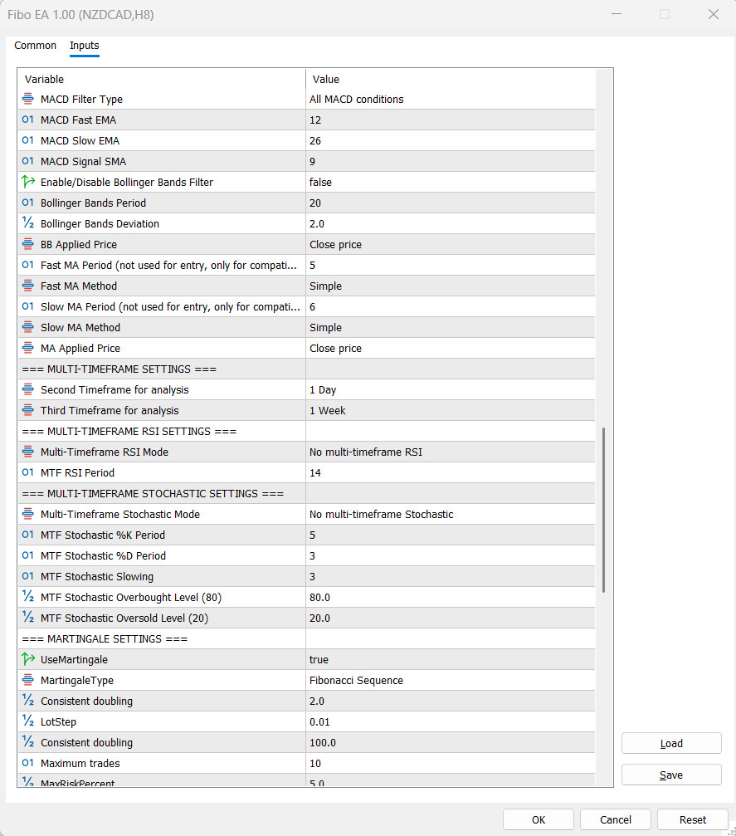Click the enum icon beside Third Timeframe for analysis
Viewport: 736px width, 836px height.
tap(27, 411)
